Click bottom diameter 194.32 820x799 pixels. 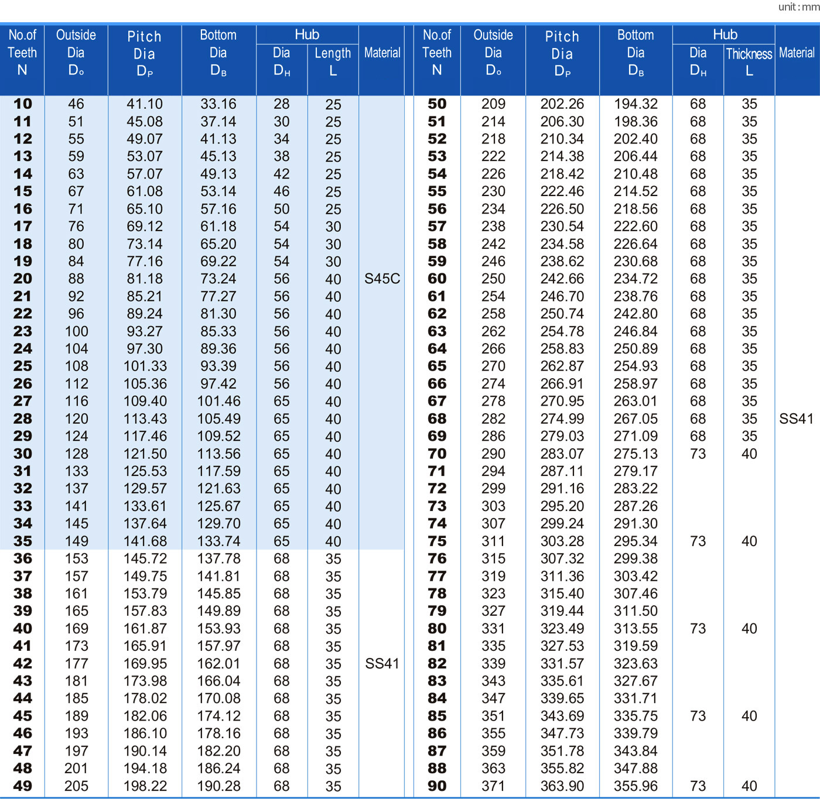[x=635, y=104]
